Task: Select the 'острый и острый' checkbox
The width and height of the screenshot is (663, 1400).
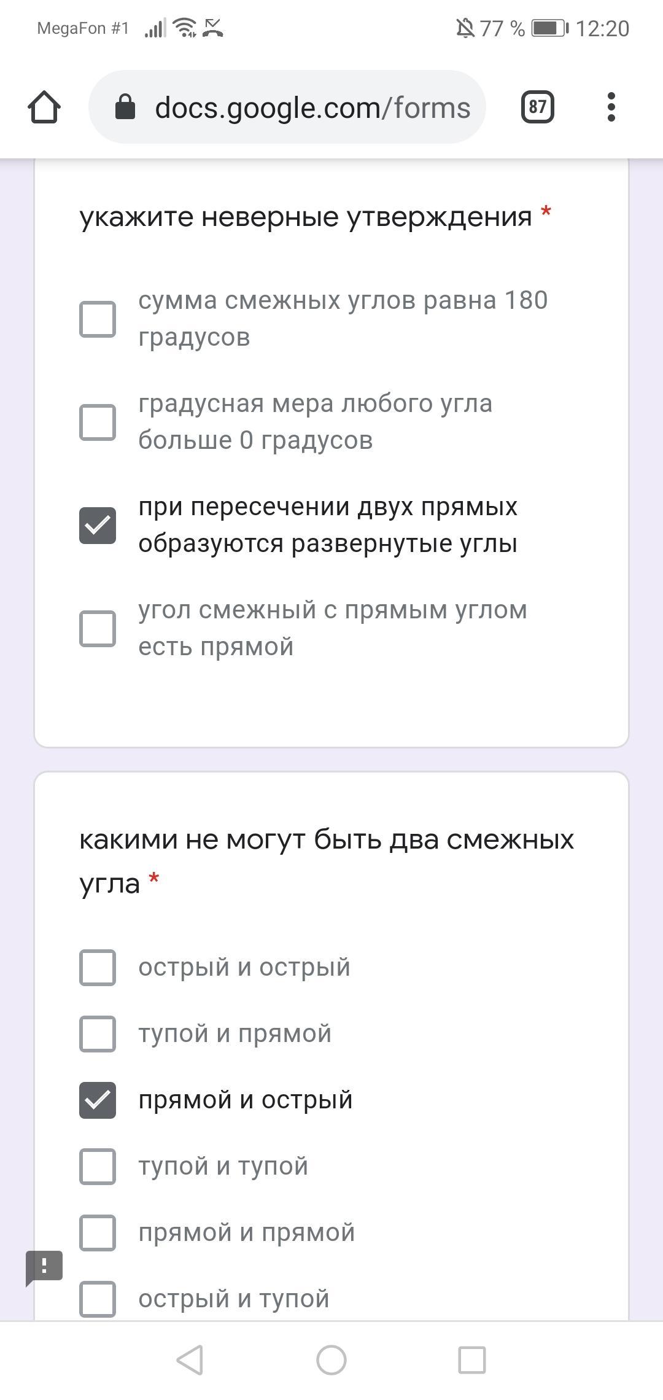Action: click(x=98, y=968)
